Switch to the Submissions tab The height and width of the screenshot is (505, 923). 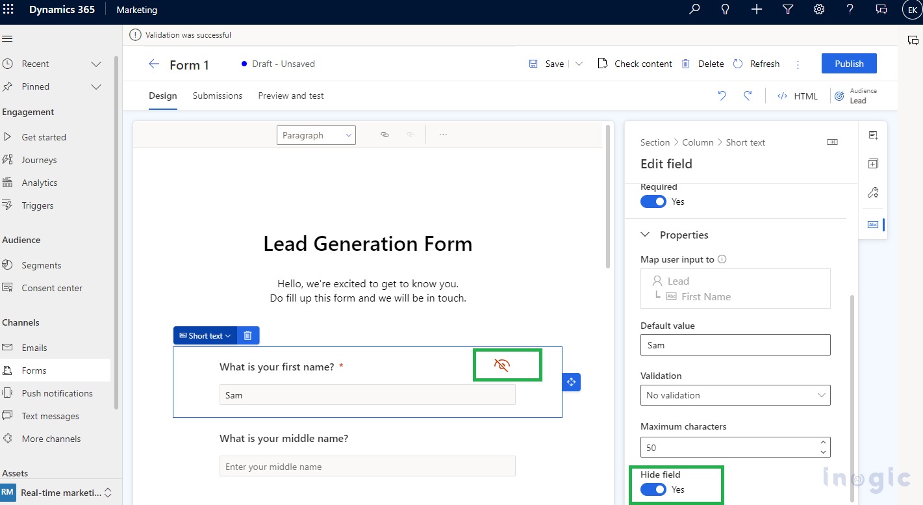[x=218, y=96]
